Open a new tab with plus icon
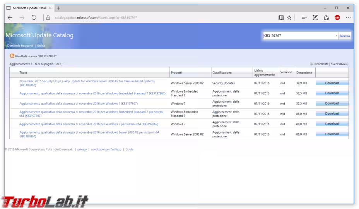This screenshot has width=359, height=209. coord(58,8)
